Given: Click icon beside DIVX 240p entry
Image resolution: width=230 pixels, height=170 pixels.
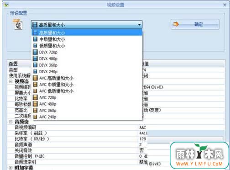Looking at the screenshot, I should (35, 72).
